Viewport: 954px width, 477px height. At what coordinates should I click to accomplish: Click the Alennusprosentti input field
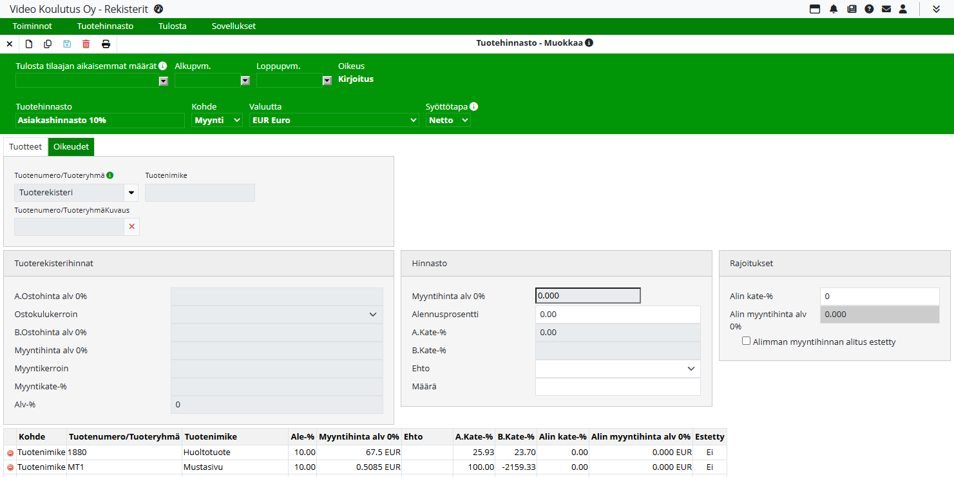click(x=617, y=315)
